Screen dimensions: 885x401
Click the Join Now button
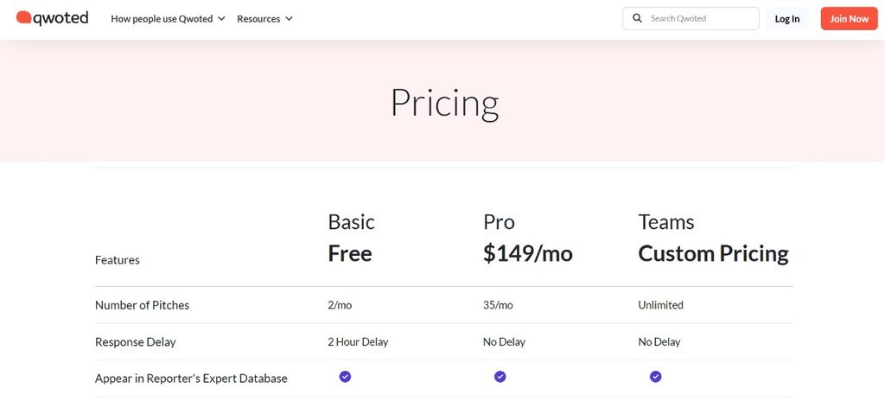pyautogui.click(x=849, y=19)
